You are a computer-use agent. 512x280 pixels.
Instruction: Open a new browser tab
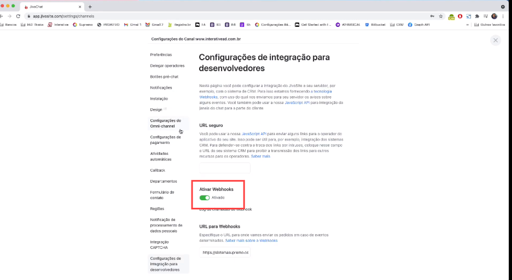tap(90, 7)
